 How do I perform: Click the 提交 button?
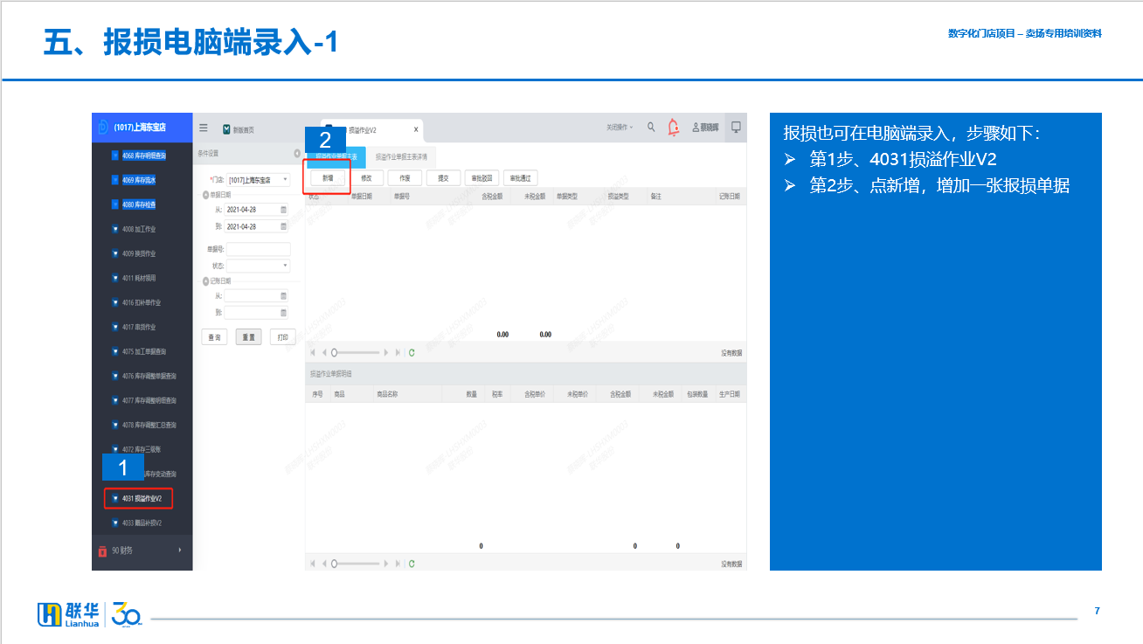coord(443,177)
